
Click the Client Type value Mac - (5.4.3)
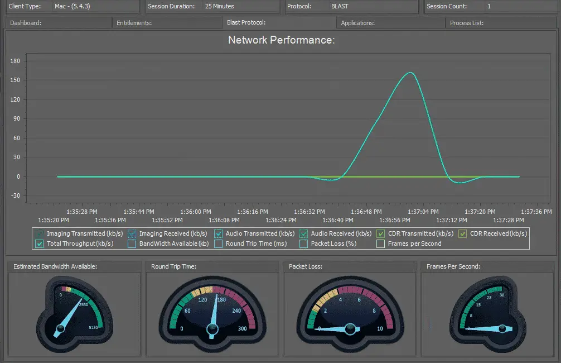[72, 6]
